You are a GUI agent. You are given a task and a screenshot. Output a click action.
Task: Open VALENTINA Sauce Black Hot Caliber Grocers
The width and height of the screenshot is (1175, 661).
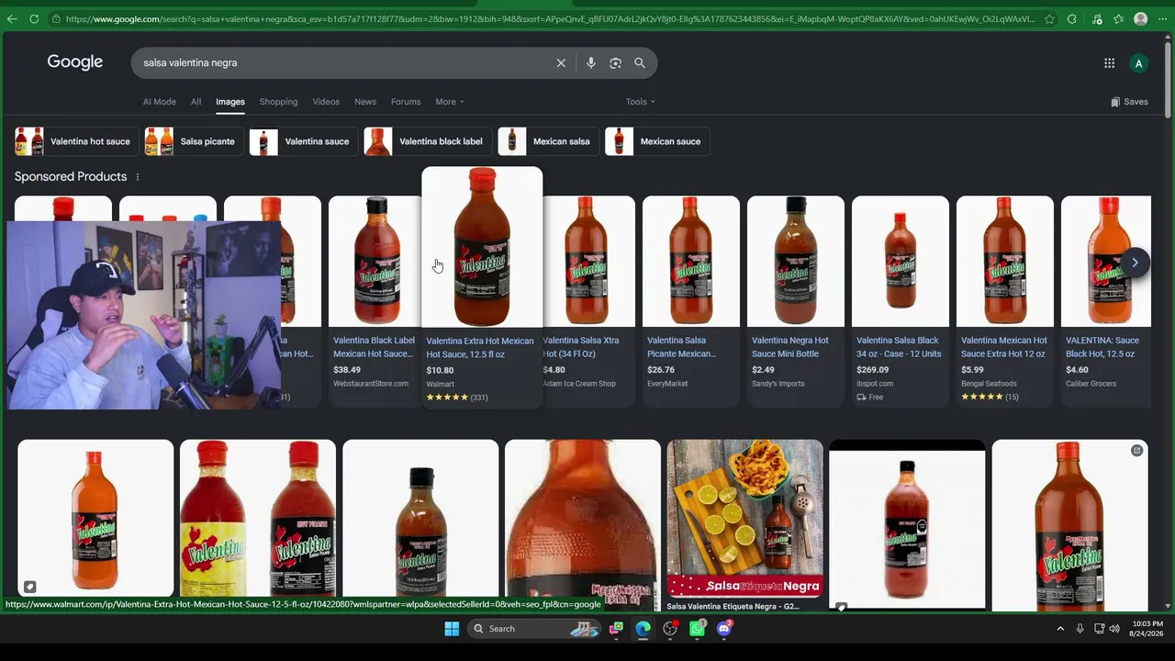[x=1106, y=300]
